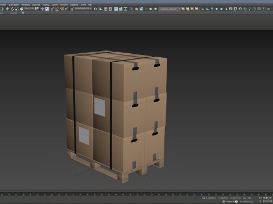Click the last icon on main toolbar
The image size is (273, 204).
tap(268, 9)
